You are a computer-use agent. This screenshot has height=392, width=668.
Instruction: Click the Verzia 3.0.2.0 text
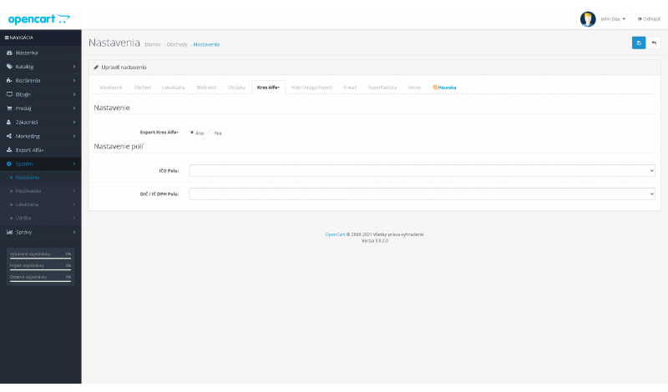click(374, 240)
